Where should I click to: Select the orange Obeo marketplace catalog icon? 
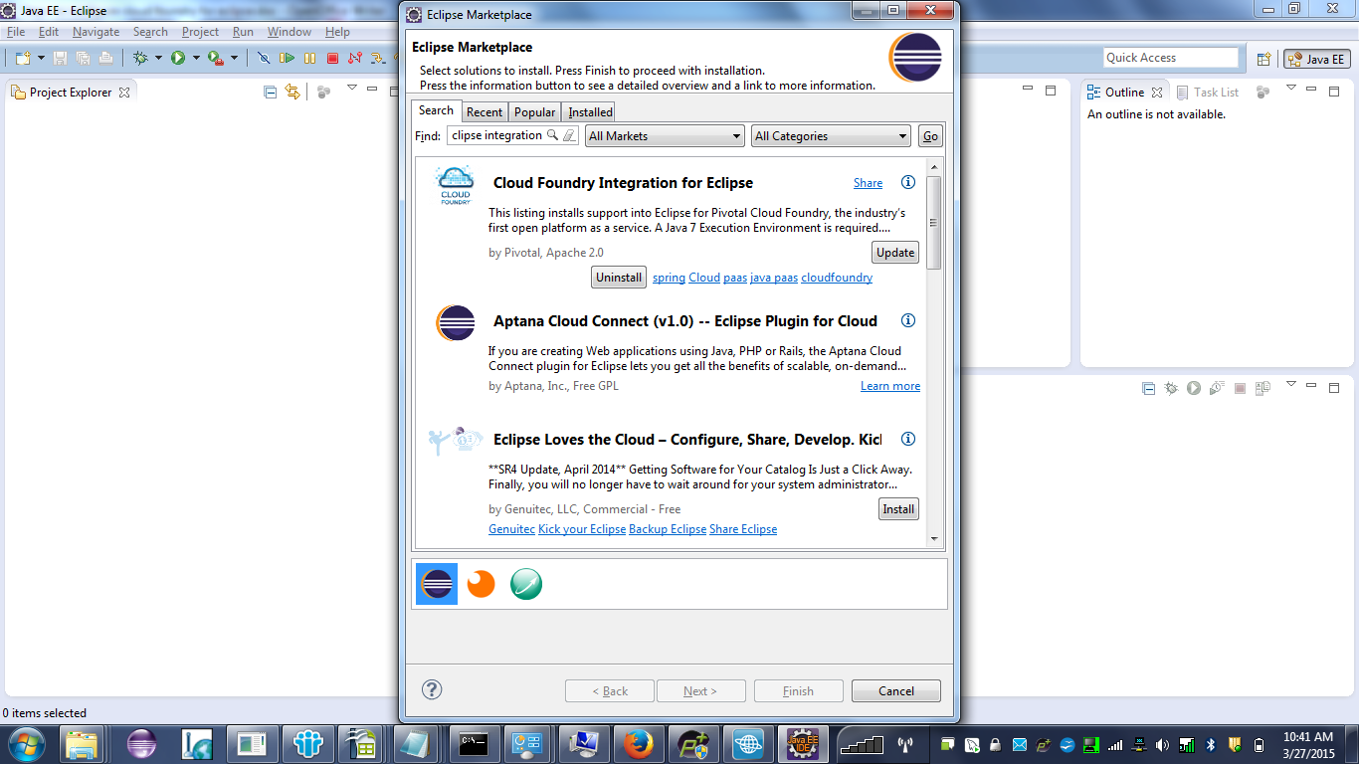[481, 584]
